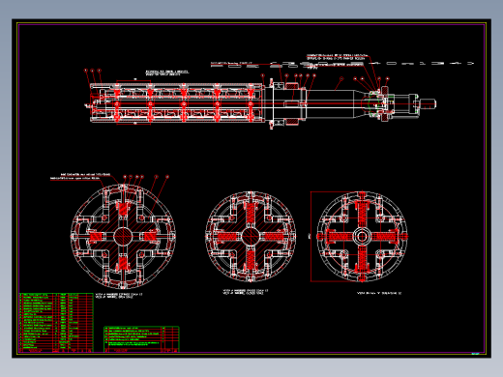The image size is (503, 377).
Task: Click the large green parts list table
Action: [x=56, y=322]
